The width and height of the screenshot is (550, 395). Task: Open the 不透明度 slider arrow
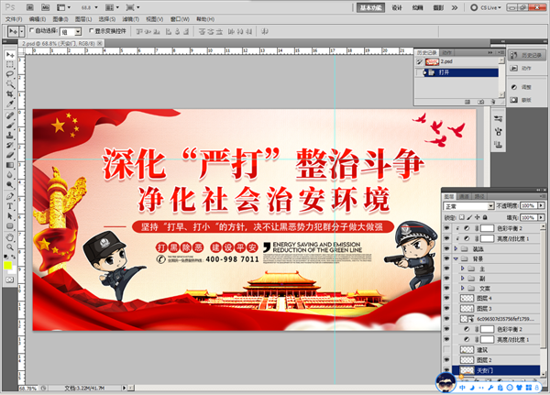tap(541, 205)
